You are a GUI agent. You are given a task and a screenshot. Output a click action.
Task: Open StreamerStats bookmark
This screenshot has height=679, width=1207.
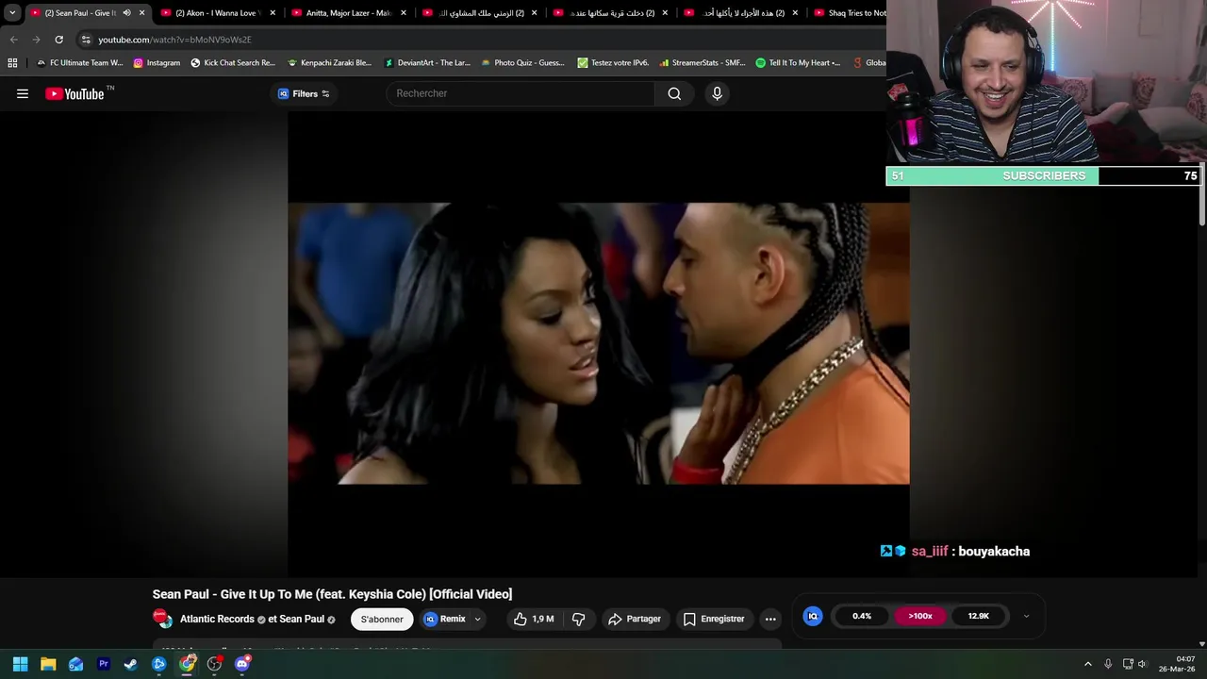pos(703,63)
